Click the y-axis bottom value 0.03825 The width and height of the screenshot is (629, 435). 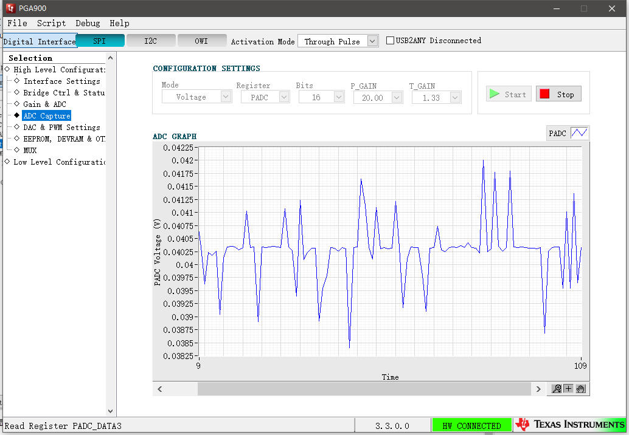click(178, 355)
